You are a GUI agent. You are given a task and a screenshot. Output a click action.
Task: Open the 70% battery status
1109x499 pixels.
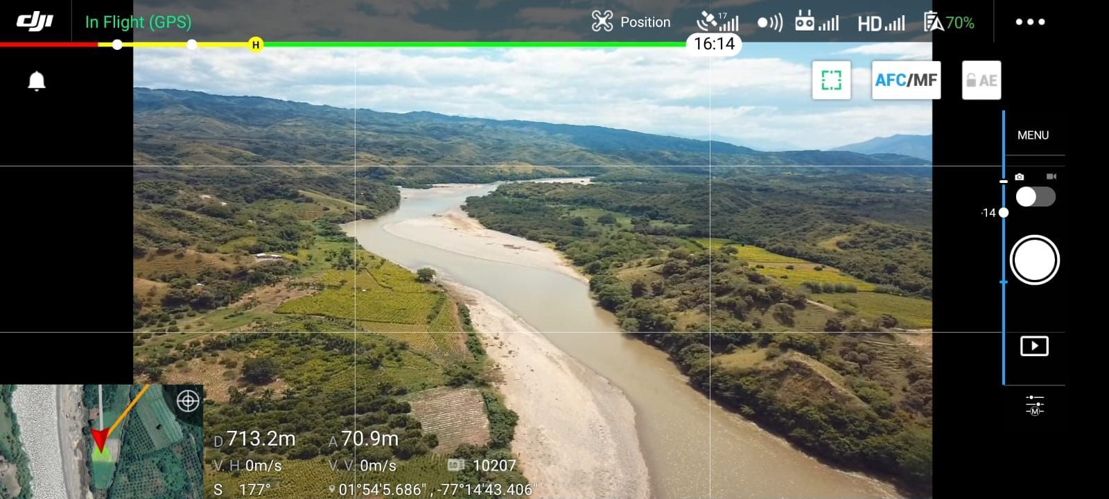click(x=949, y=23)
